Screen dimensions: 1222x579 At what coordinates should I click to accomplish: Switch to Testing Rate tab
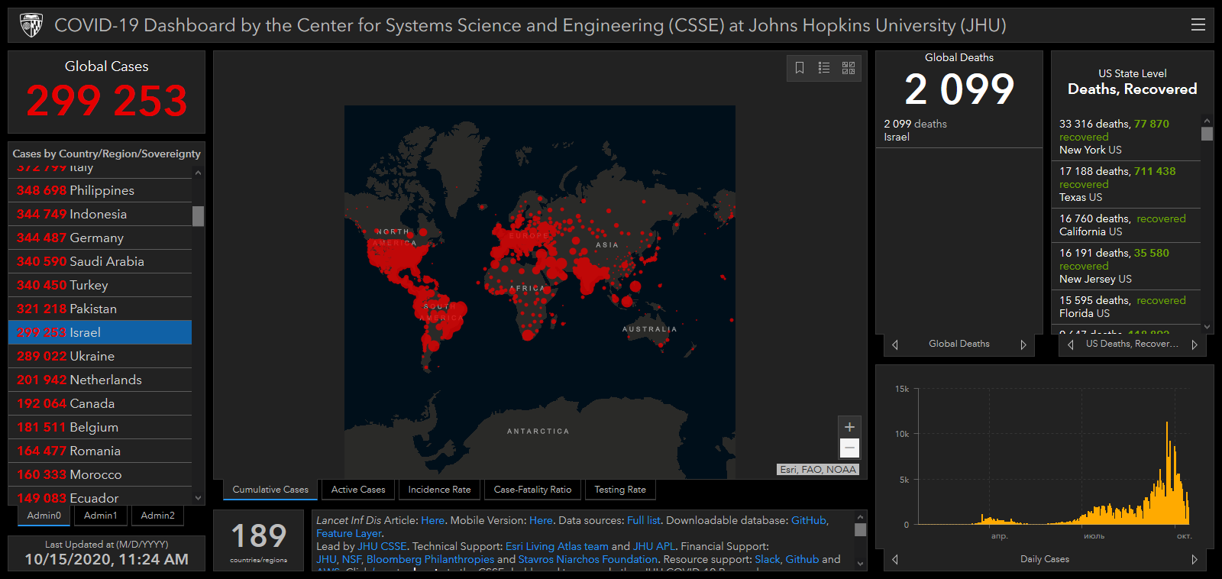click(x=620, y=490)
